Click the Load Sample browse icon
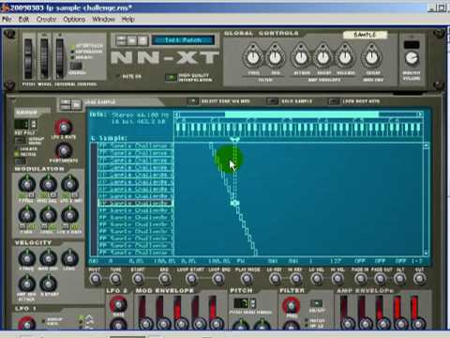Viewport: 450px width, 338px height. (76, 104)
